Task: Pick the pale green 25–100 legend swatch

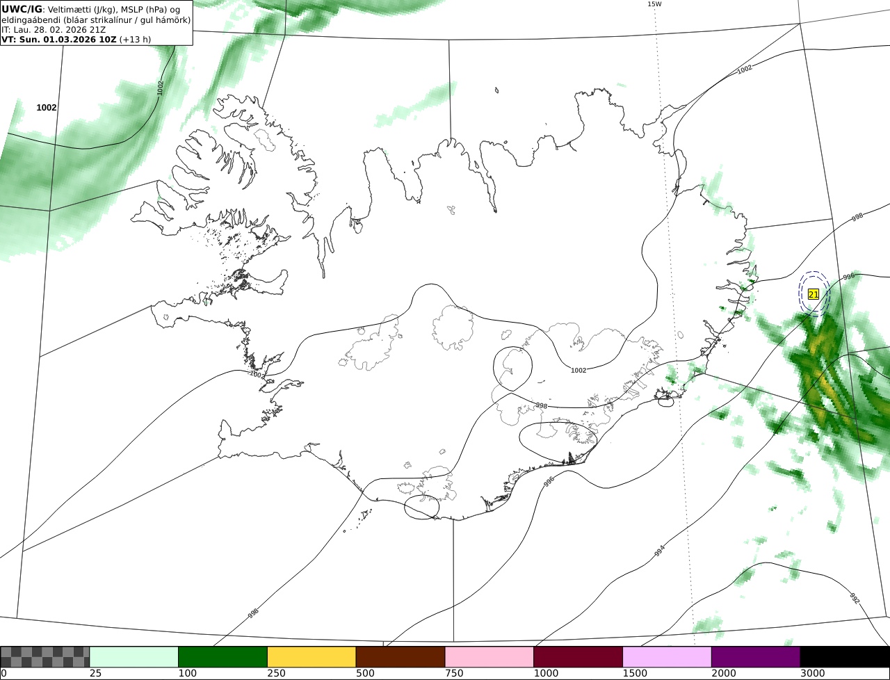Action: click(x=134, y=657)
